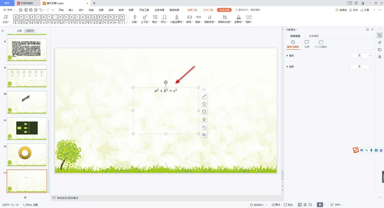Switch to the 效果 sub-tab

(307, 44)
